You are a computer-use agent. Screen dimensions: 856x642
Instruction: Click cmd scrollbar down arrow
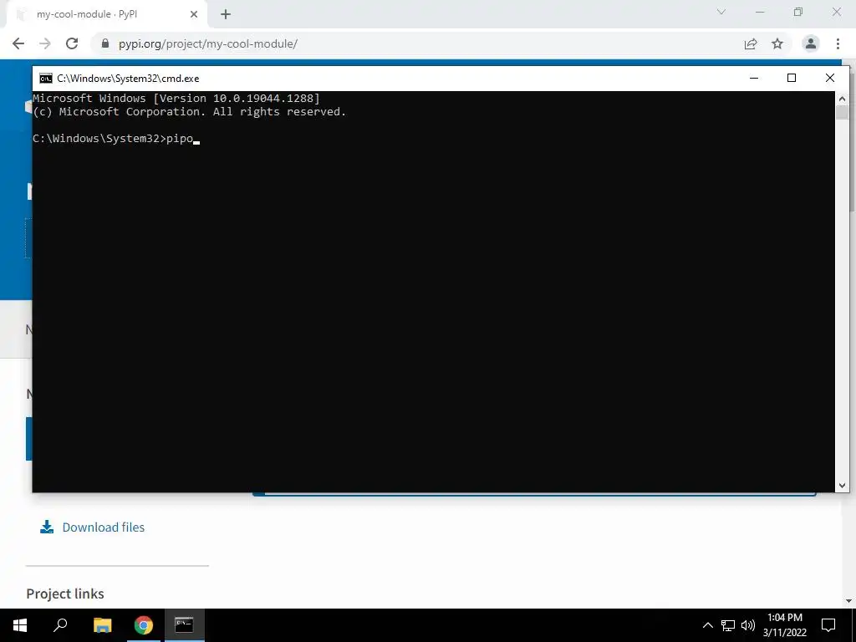pyautogui.click(x=842, y=486)
